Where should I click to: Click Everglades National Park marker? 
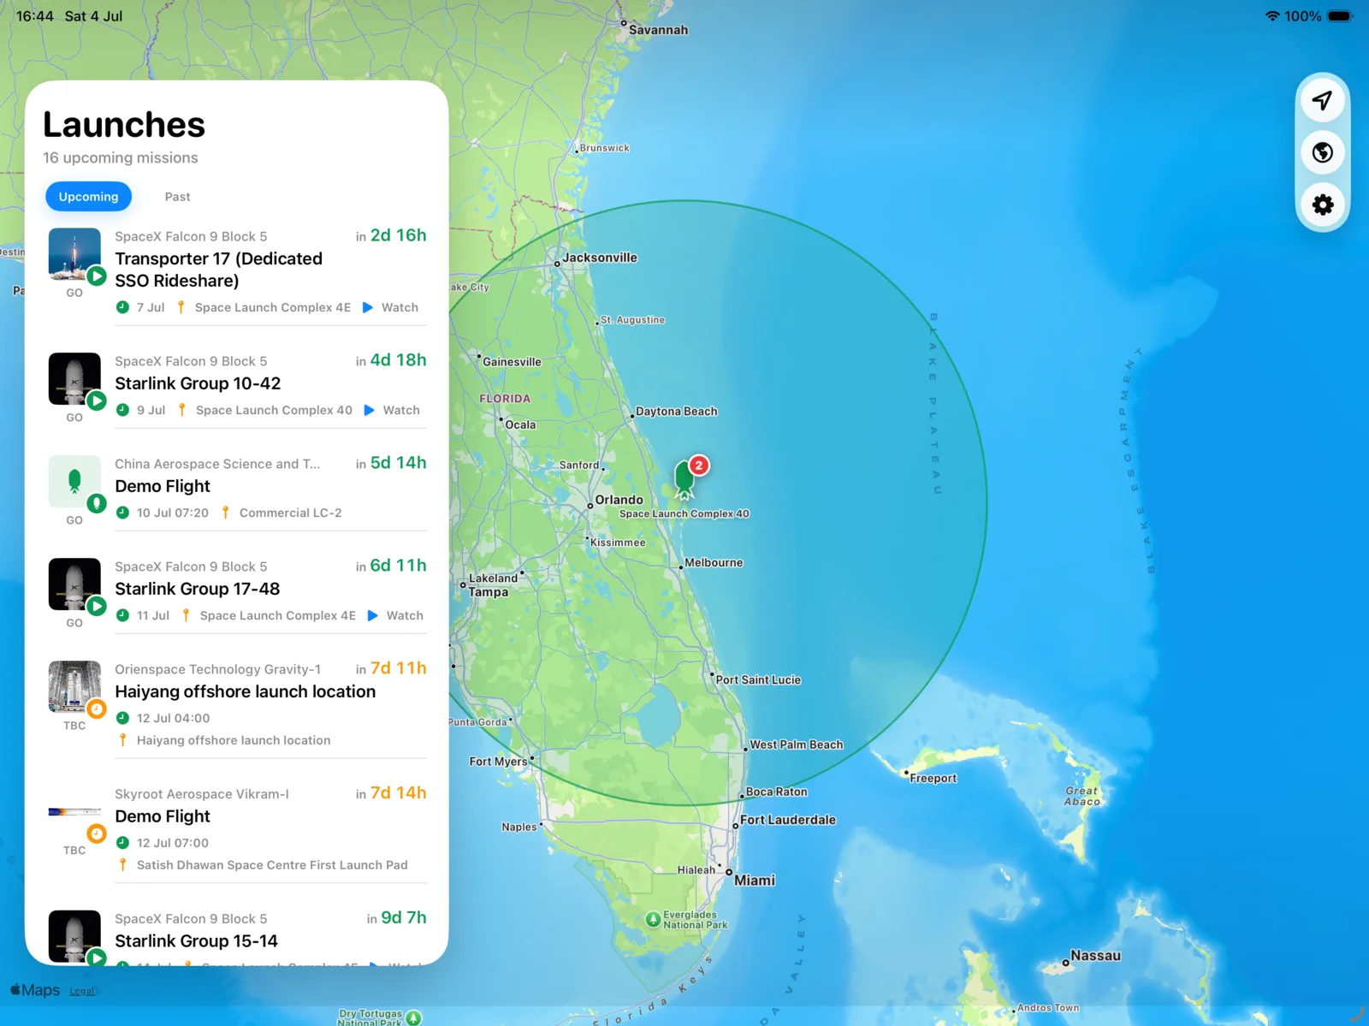click(653, 919)
